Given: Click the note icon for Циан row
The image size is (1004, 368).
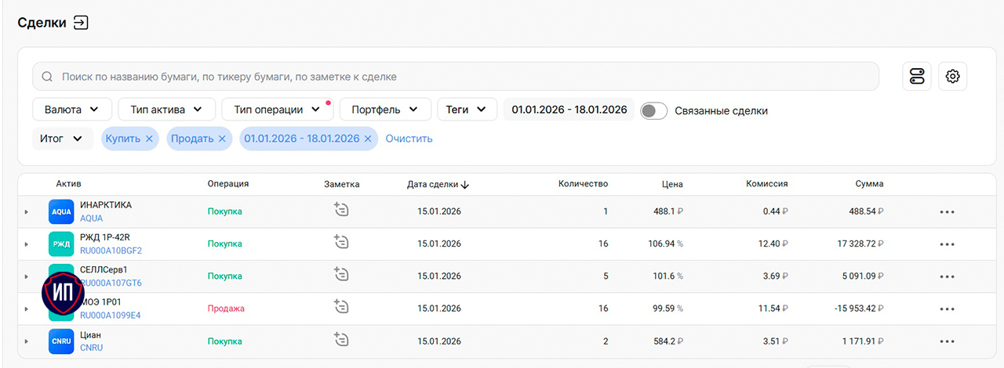Looking at the screenshot, I should [340, 340].
